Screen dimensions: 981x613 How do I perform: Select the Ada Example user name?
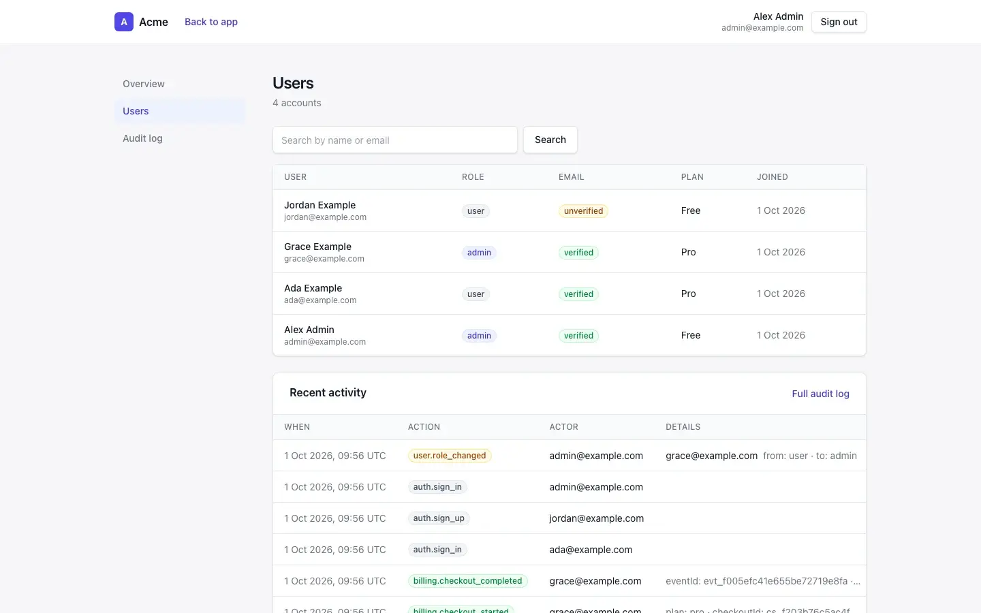click(313, 288)
